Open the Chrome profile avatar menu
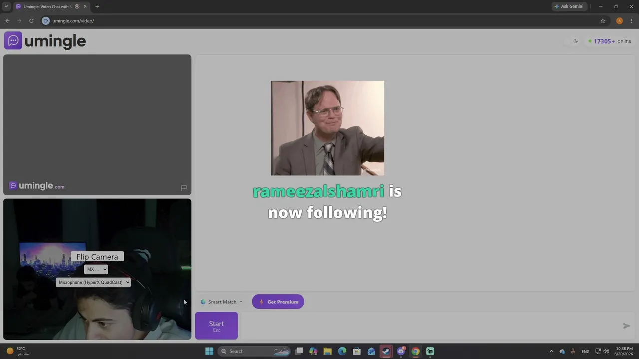This screenshot has height=359, width=639. tap(619, 21)
